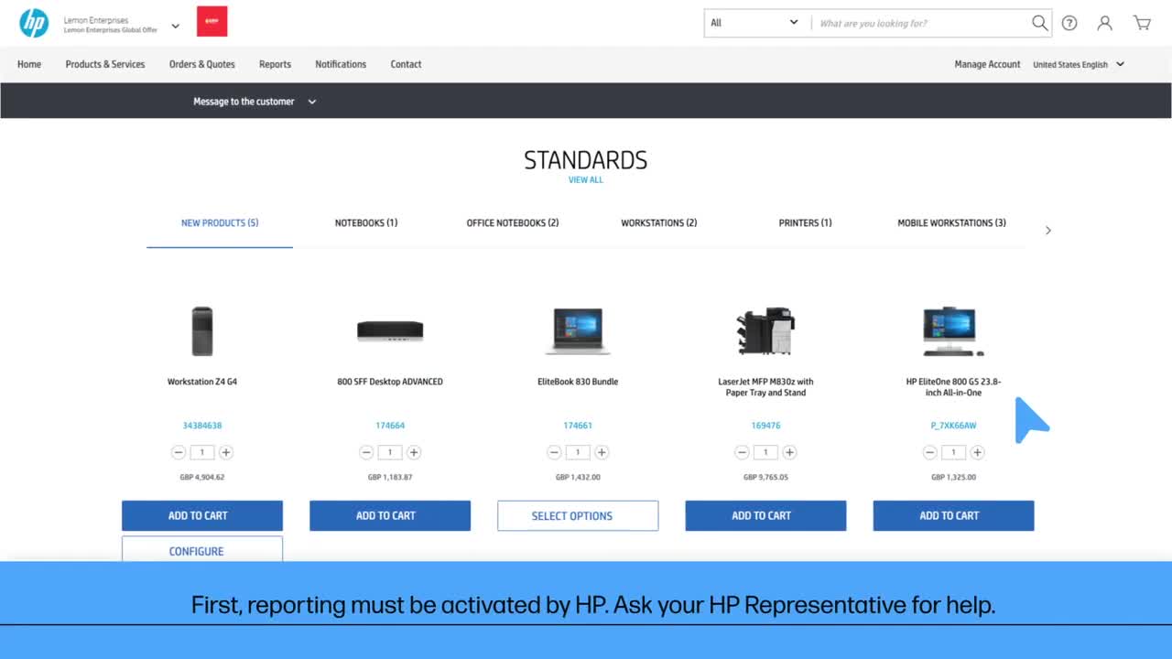This screenshot has width=1172, height=659.
Task: Click the red partner logo icon
Action: [212, 22]
